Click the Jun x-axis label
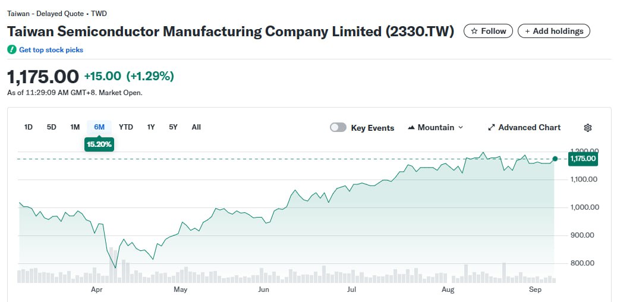Screen dimensions: 617x302 263,290
